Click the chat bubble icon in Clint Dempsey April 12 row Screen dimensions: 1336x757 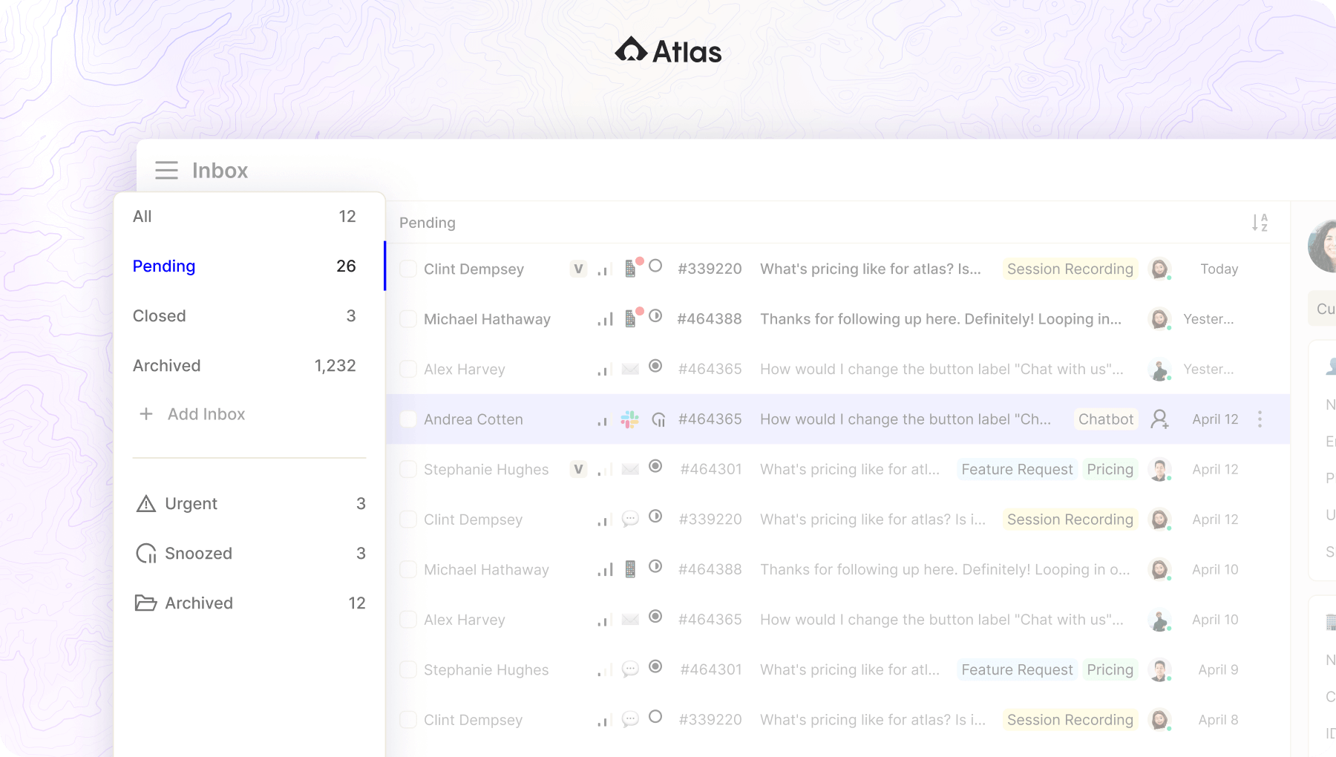click(x=630, y=519)
